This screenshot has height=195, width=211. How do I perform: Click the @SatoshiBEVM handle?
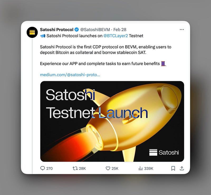(95, 30)
